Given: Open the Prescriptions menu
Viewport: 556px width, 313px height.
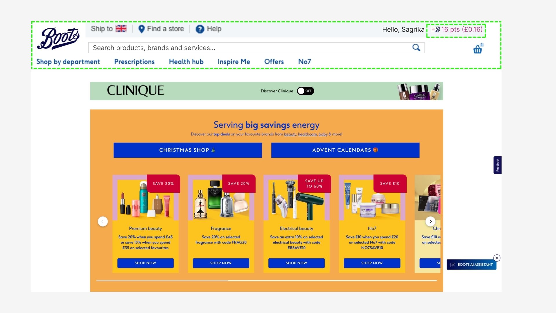Looking at the screenshot, I should 134,62.
